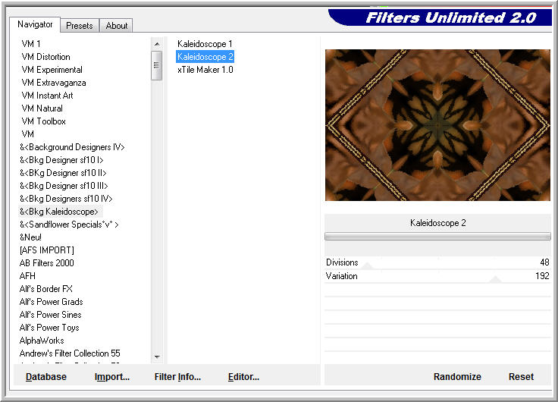
Task: Click the Variation value 192
Action: [542, 275]
